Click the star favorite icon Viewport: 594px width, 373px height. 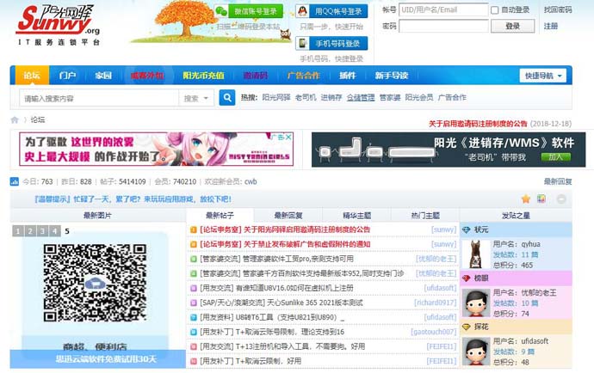tap(526, 199)
